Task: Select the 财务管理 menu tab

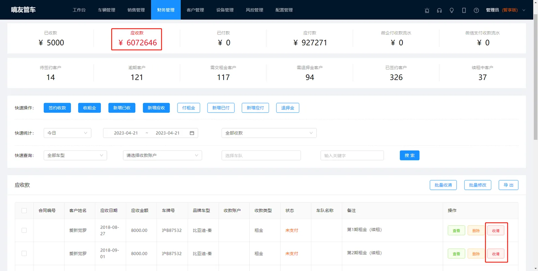Action: [x=166, y=10]
